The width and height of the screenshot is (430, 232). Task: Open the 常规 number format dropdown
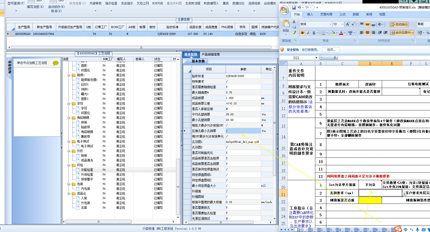point(423,24)
